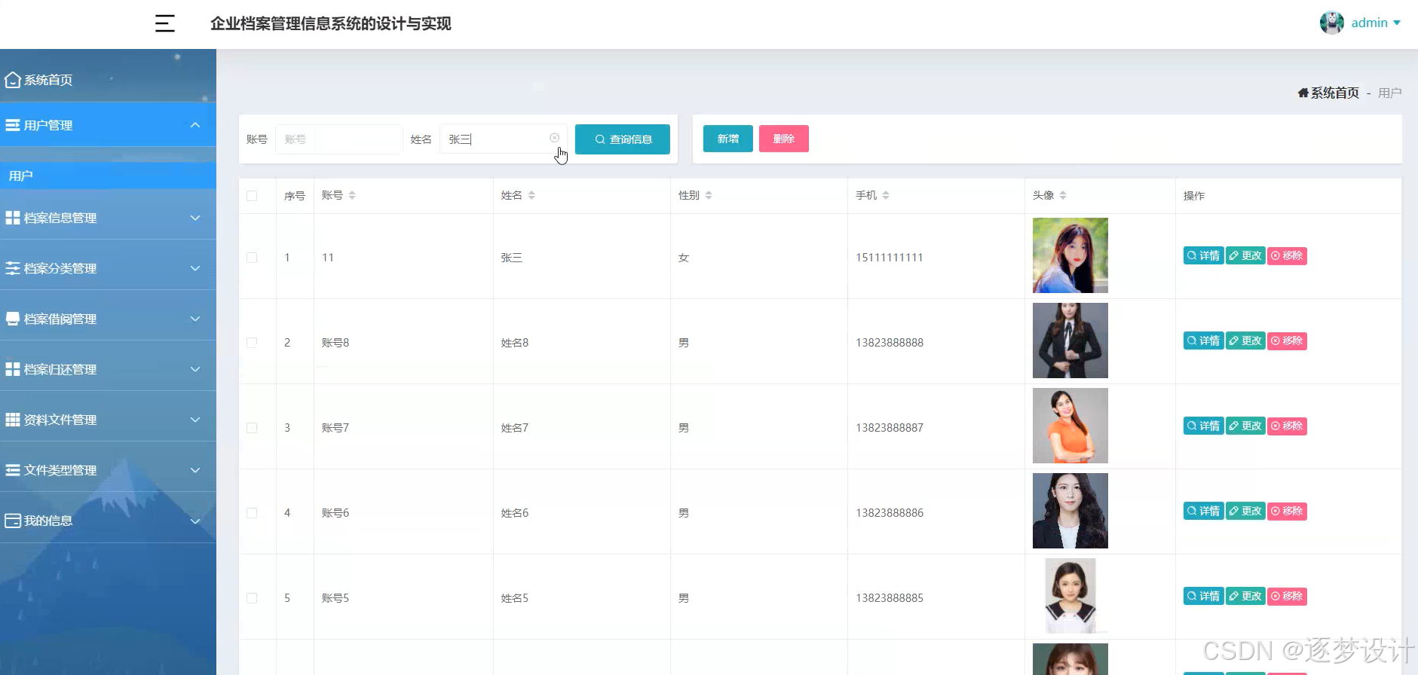This screenshot has height=675, width=1418.
Task: Open 张三's avatar thumbnail
Action: tap(1070, 255)
